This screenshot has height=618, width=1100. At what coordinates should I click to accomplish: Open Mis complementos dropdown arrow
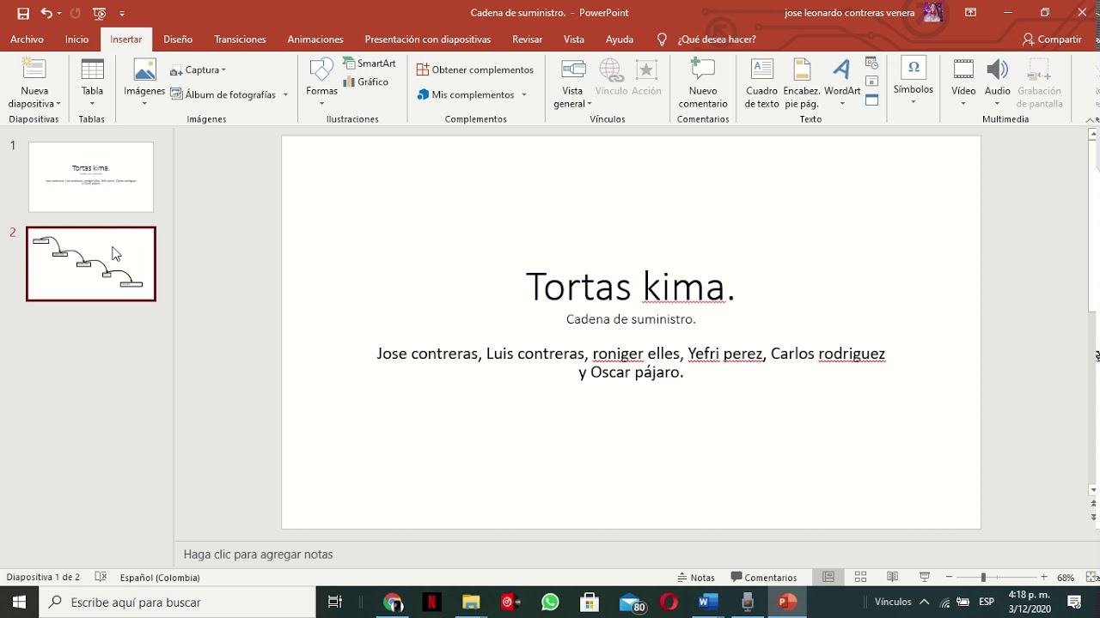point(523,94)
